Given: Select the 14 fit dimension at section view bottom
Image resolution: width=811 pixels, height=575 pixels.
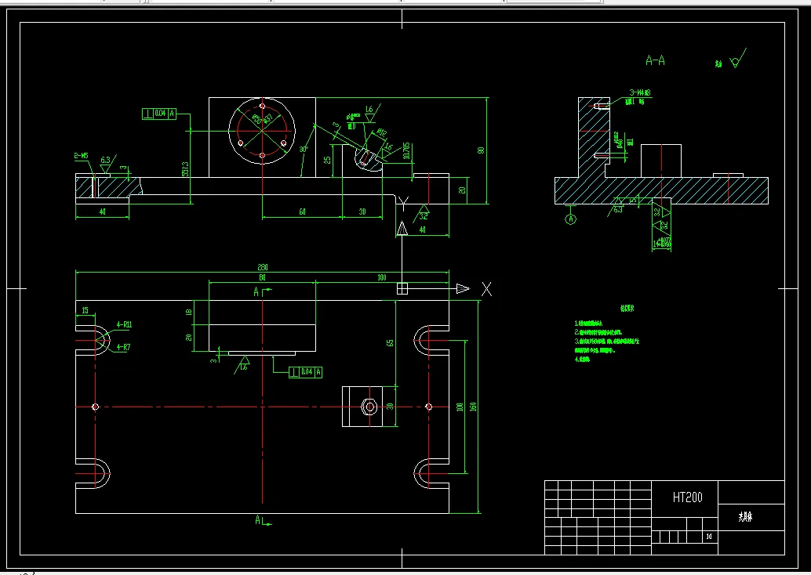Looking at the screenshot, I should 661,243.
